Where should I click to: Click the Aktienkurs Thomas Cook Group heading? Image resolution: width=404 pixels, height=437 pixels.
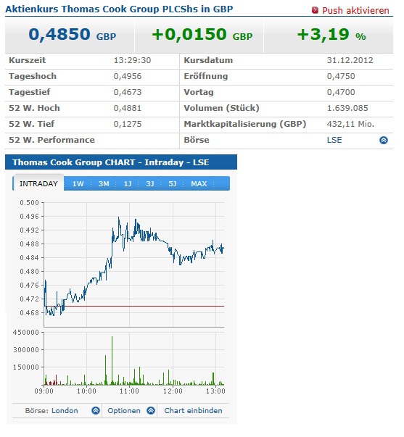(119, 9)
